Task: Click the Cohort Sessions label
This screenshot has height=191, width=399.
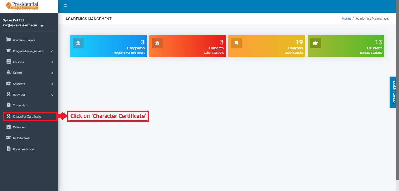Action: 214,53
